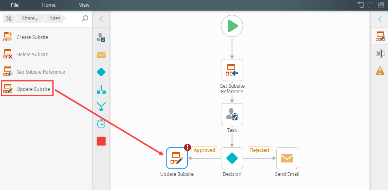The height and width of the screenshot is (190, 388).
Task: Go to the Share... breadcrumb
Action: 30,18
